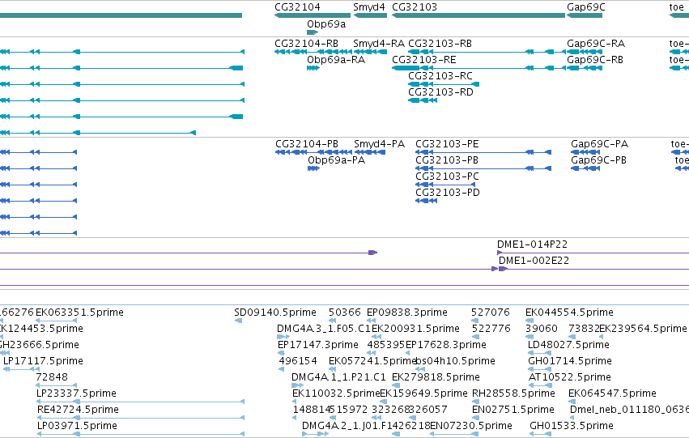Select the Obp69a-RA transcript label
The height and width of the screenshot is (438, 689).
[x=336, y=60]
